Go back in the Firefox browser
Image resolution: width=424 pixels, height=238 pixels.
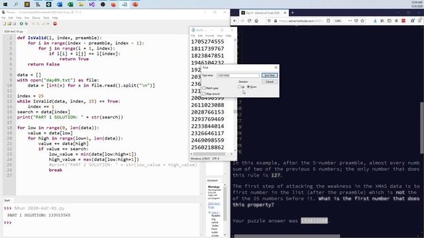click(235, 20)
